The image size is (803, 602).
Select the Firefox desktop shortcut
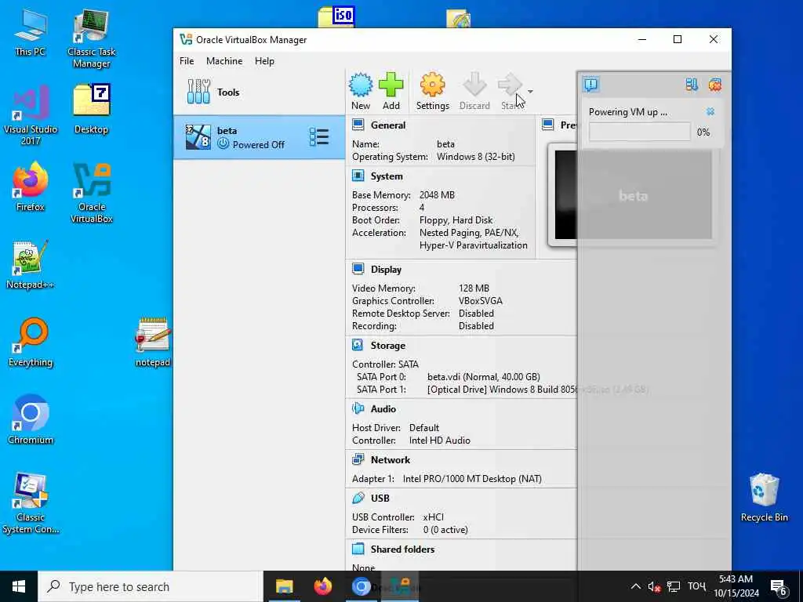(x=31, y=187)
